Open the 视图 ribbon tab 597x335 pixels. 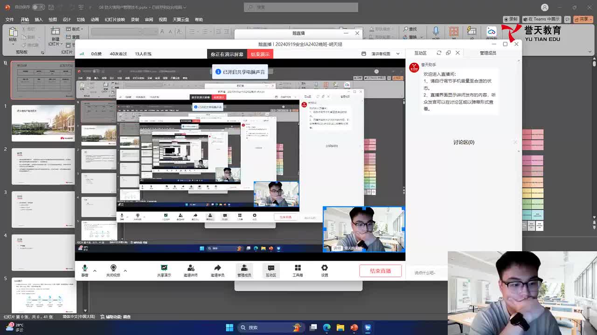(x=163, y=20)
